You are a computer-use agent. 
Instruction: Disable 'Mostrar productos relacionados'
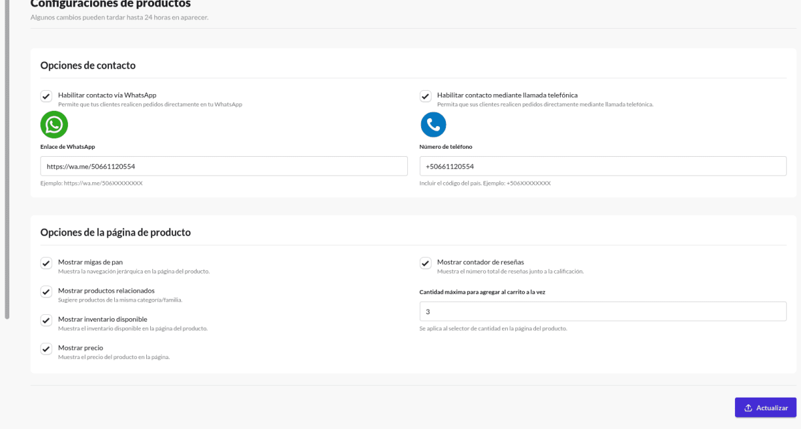(45, 292)
